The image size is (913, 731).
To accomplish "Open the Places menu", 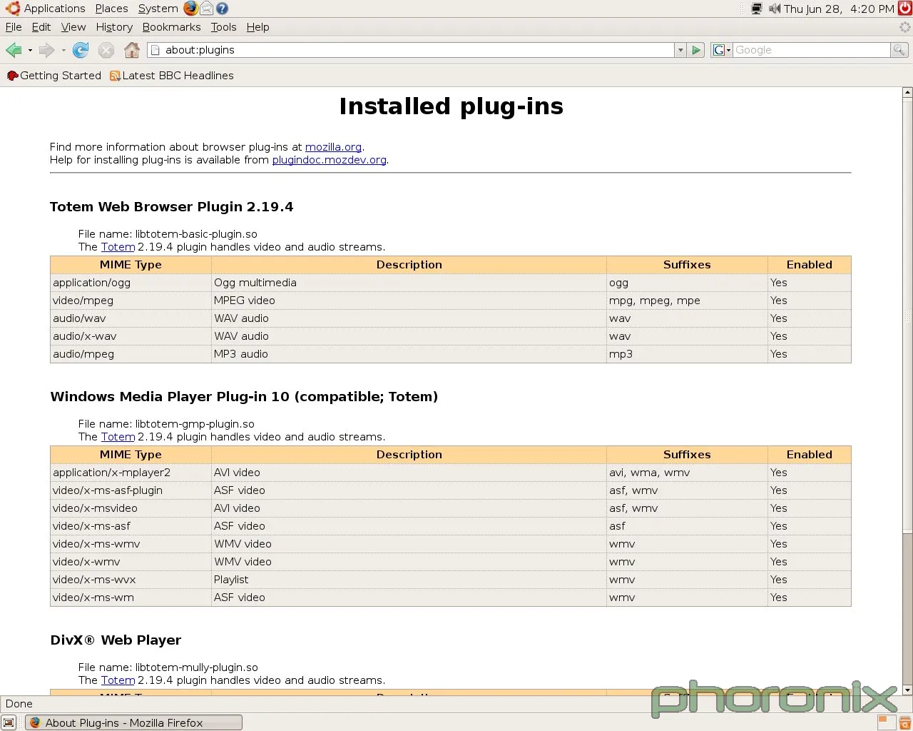I will pyautogui.click(x=111, y=9).
